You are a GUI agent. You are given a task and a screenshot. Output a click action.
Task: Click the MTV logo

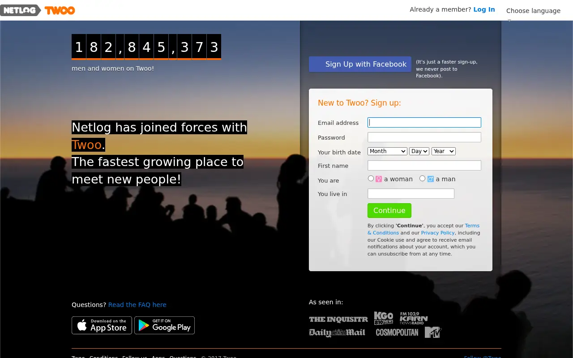click(x=433, y=332)
